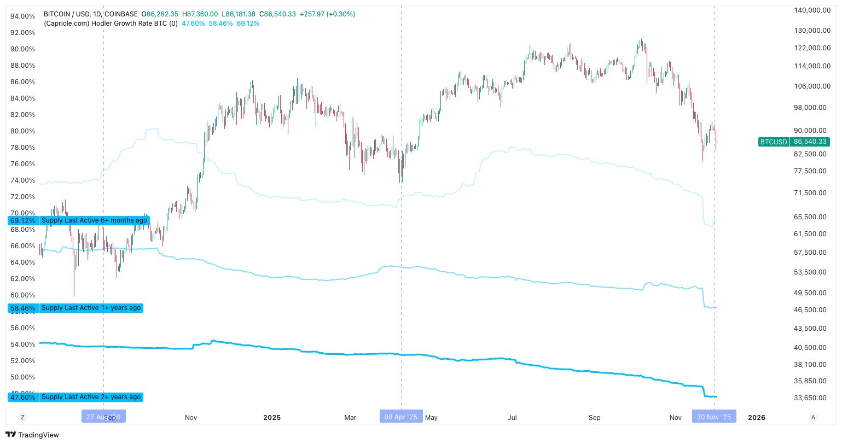Click the 58.46% value tag on left axis
Image resolution: width=842 pixels, height=444 pixels.
(23, 308)
